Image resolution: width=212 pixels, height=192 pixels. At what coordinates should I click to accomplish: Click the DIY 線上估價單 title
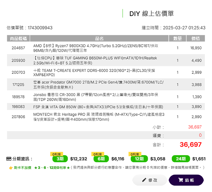pos(151,14)
